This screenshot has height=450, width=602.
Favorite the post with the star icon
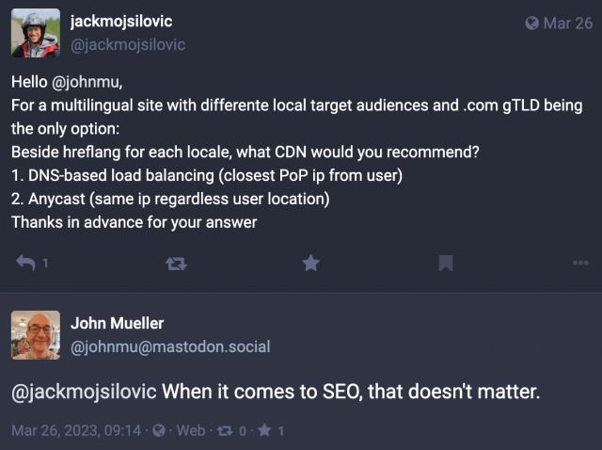tap(310, 264)
